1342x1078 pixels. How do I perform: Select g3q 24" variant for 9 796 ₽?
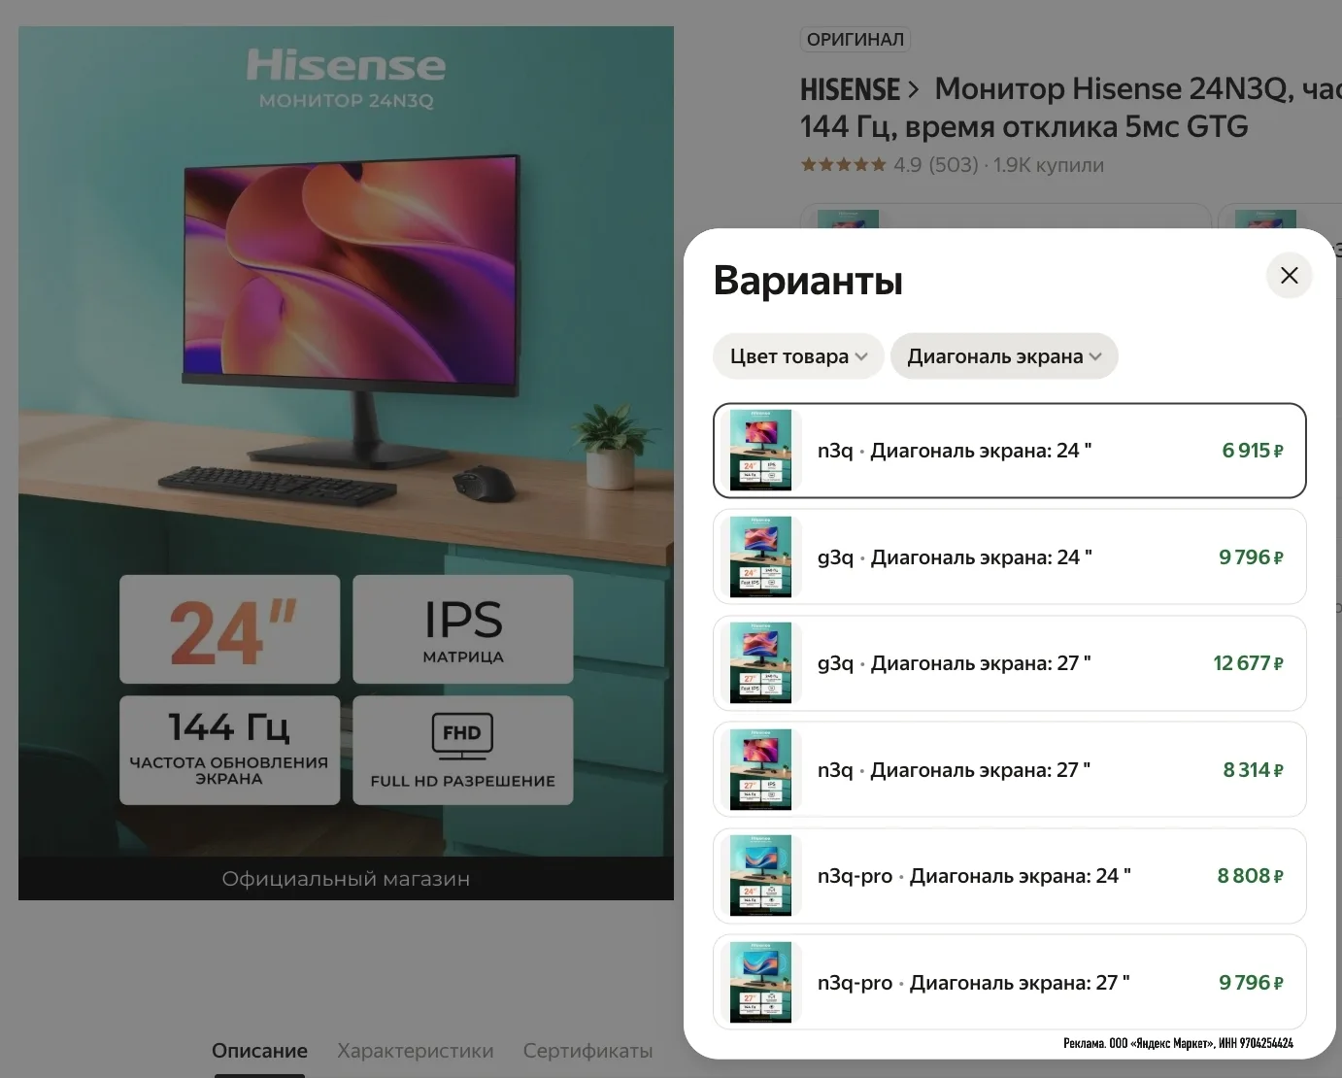pos(1010,557)
